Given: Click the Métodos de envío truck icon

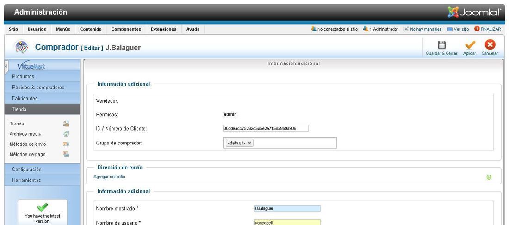Looking at the screenshot, I should [66, 144].
